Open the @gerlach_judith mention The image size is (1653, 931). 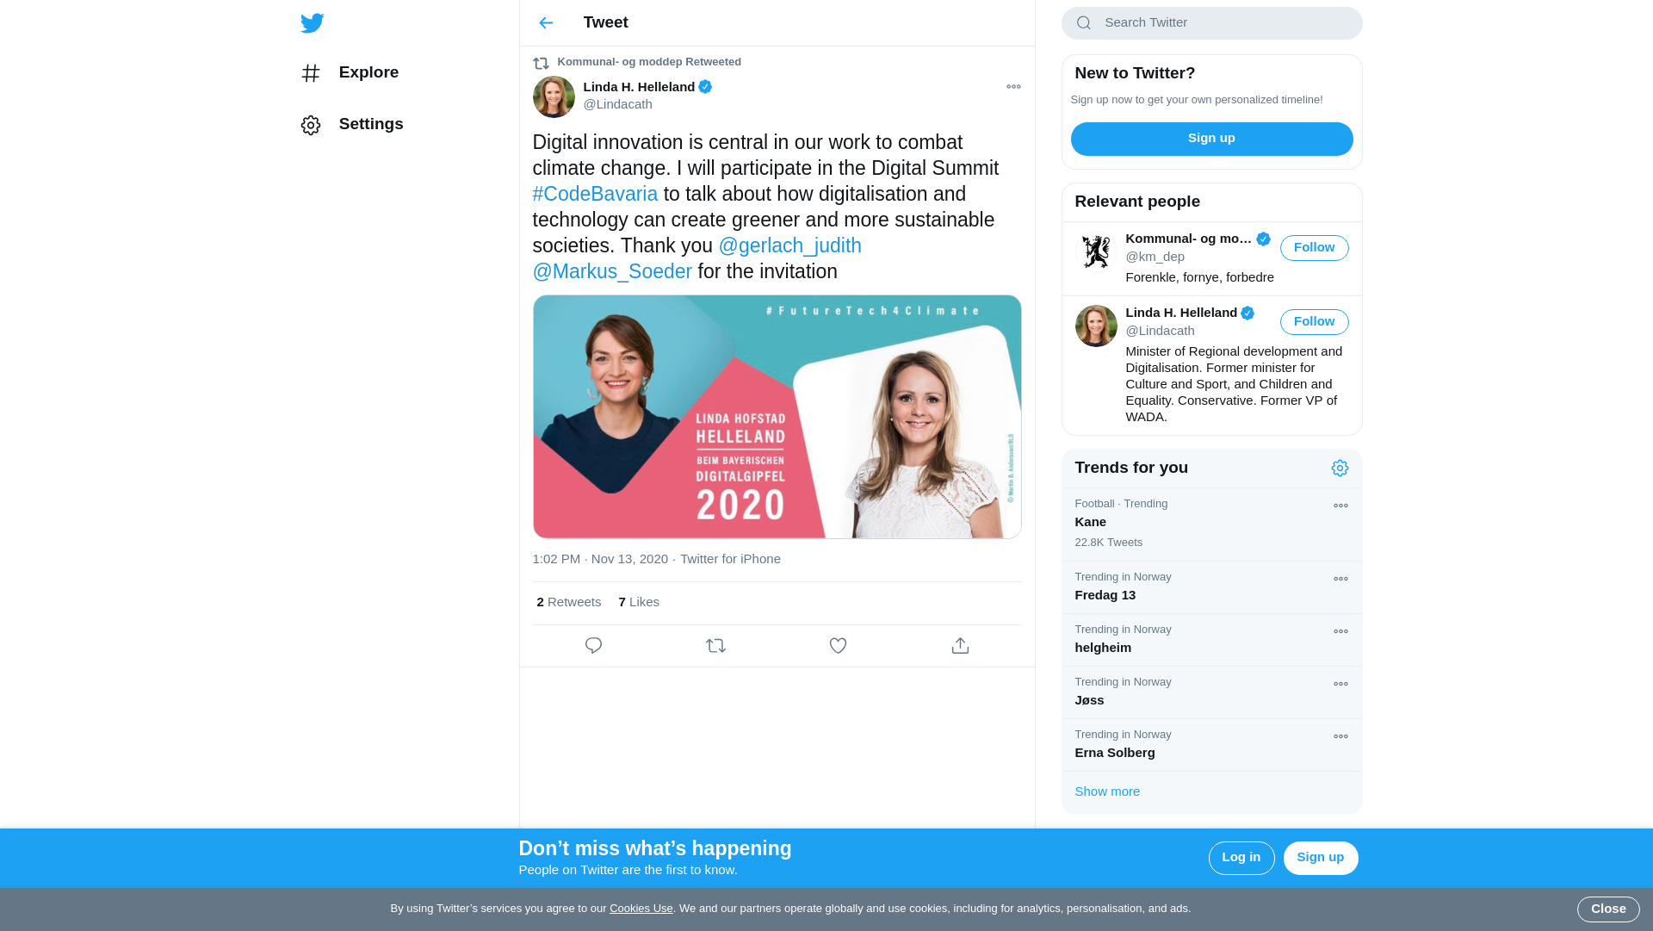[789, 246]
